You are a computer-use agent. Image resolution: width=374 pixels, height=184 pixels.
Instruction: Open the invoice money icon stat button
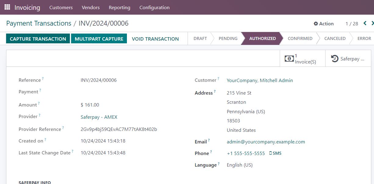coord(289,59)
